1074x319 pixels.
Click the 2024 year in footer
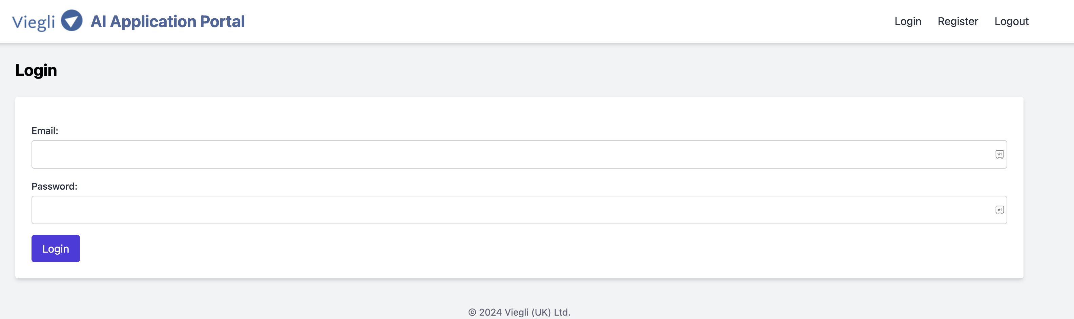point(490,312)
